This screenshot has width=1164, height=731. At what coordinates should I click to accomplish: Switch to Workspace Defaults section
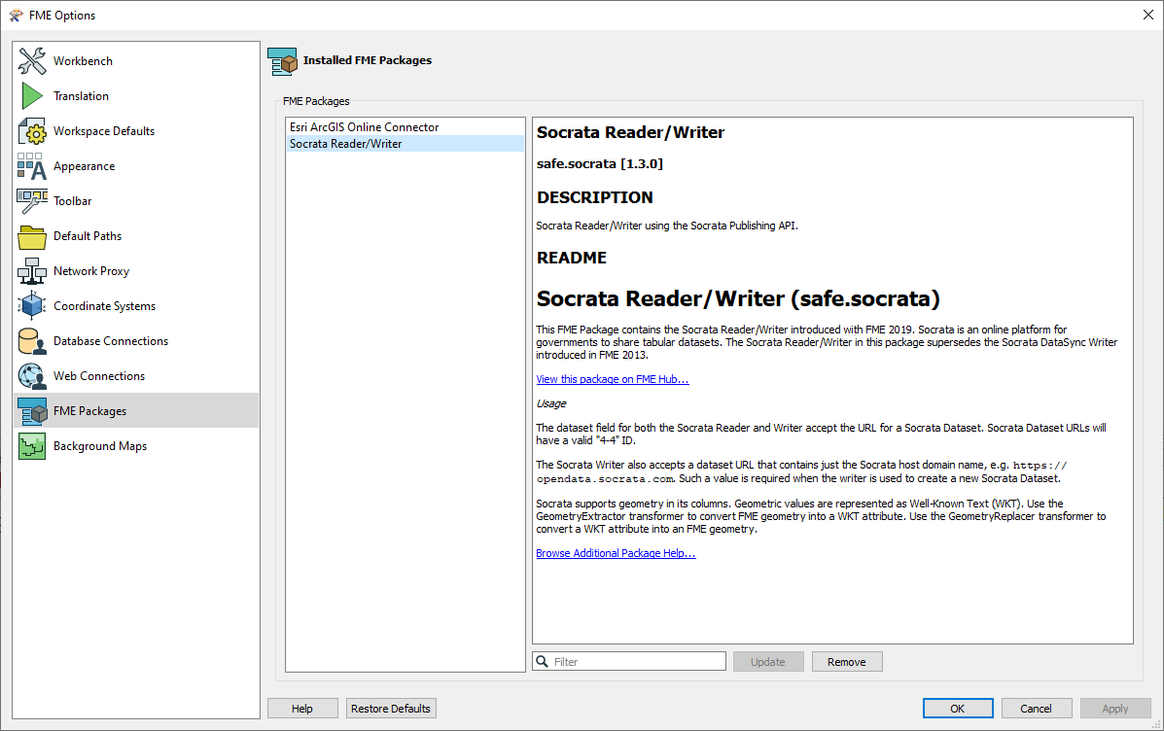pyautogui.click(x=104, y=130)
